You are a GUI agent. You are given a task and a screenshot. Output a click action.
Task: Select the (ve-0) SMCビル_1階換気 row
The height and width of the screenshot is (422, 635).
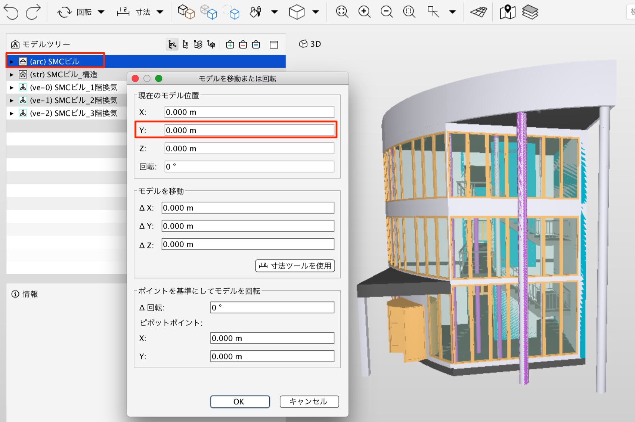[x=66, y=87]
